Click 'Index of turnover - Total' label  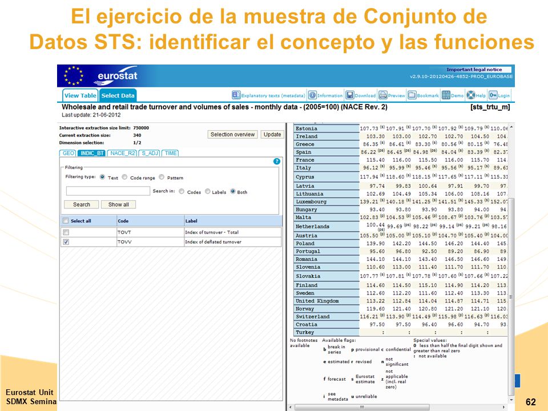pyautogui.click(x=212, y=232)
